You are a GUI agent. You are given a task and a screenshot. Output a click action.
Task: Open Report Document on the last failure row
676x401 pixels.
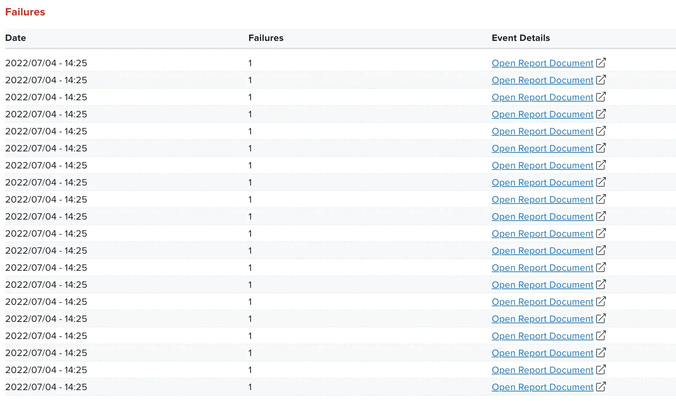(542, 387)
